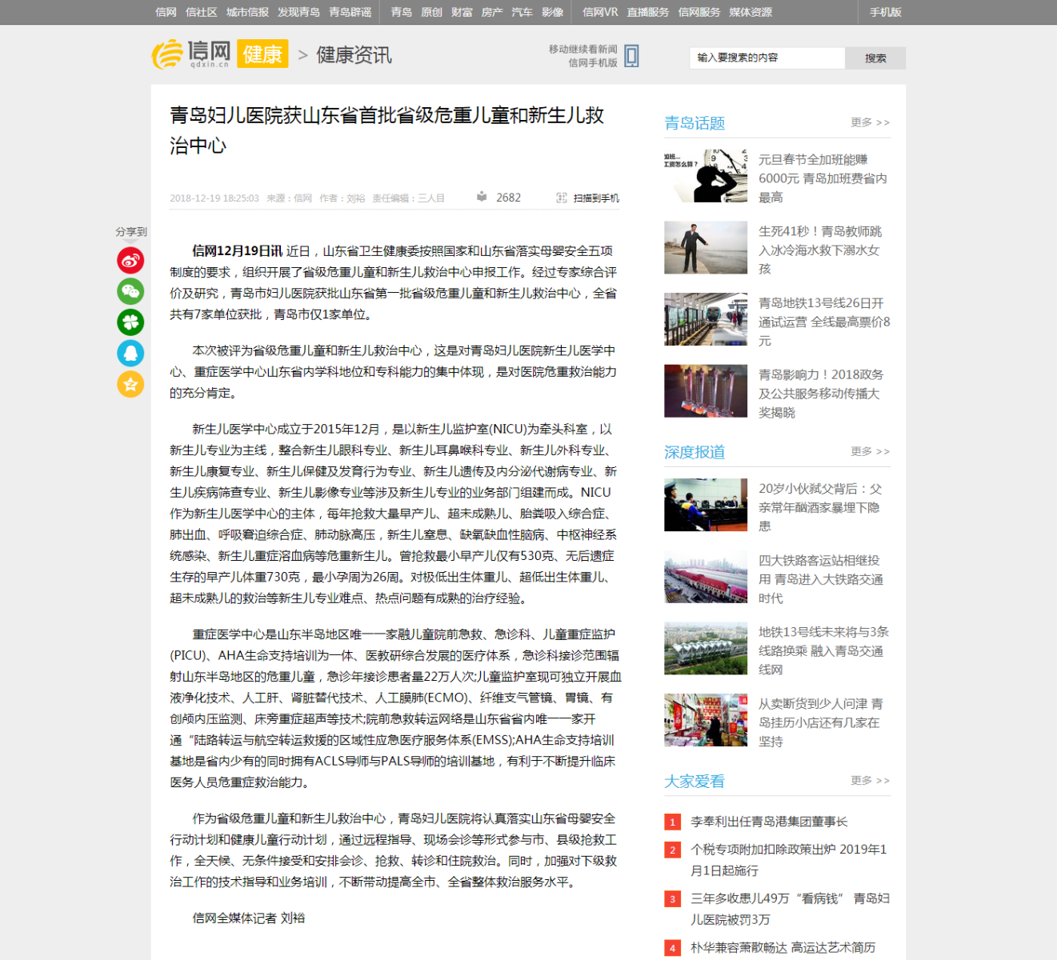Switch to 手机版 in top bar
The width and height of the screenshot is (1057, 960).
coord(885,12)
